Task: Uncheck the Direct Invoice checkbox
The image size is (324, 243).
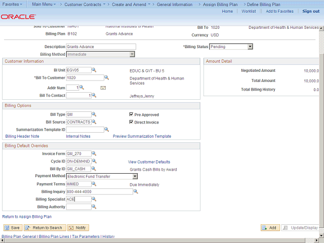Action: (x=131, y=122)
